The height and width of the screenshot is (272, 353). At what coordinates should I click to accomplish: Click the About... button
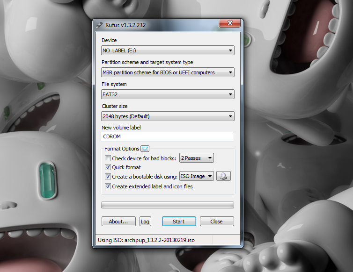coord(118,222)
